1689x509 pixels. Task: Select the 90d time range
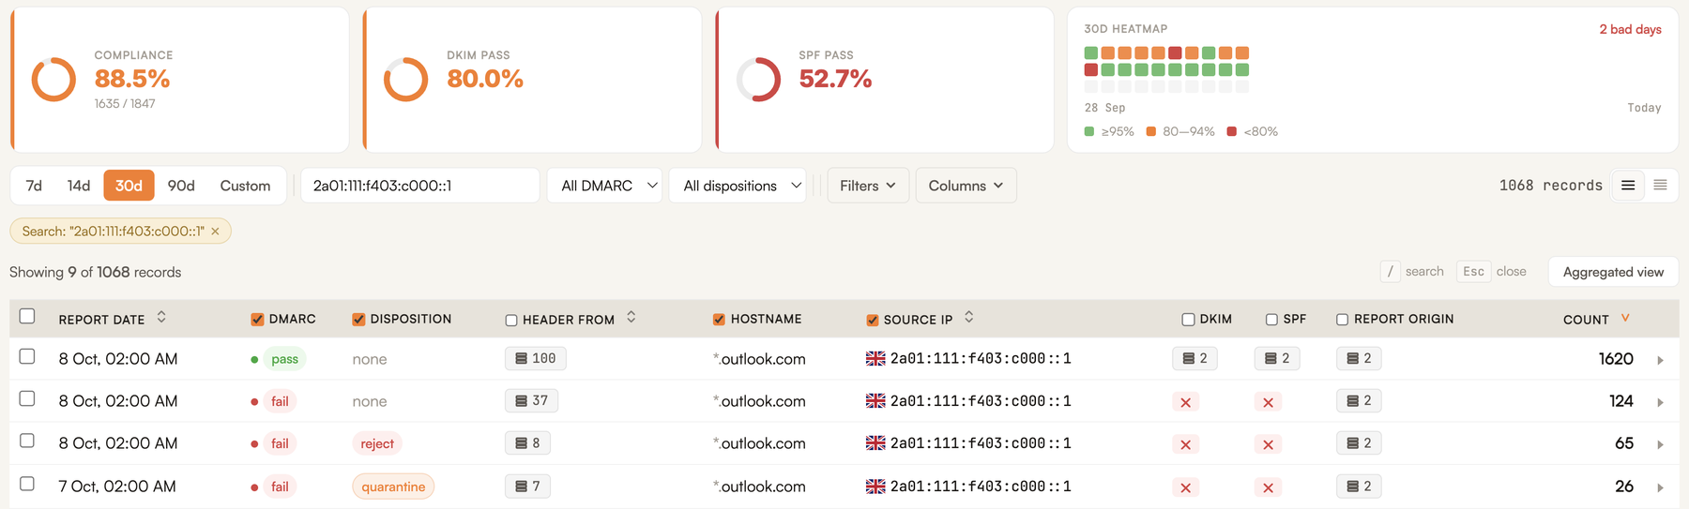(181, 186)
